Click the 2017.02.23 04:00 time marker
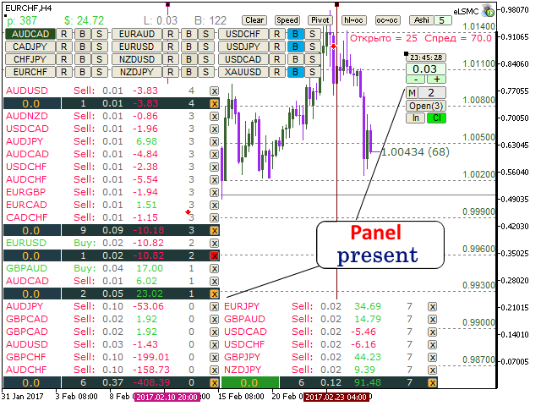This screenshot has height=406, width=541. [x=336, y=398]
